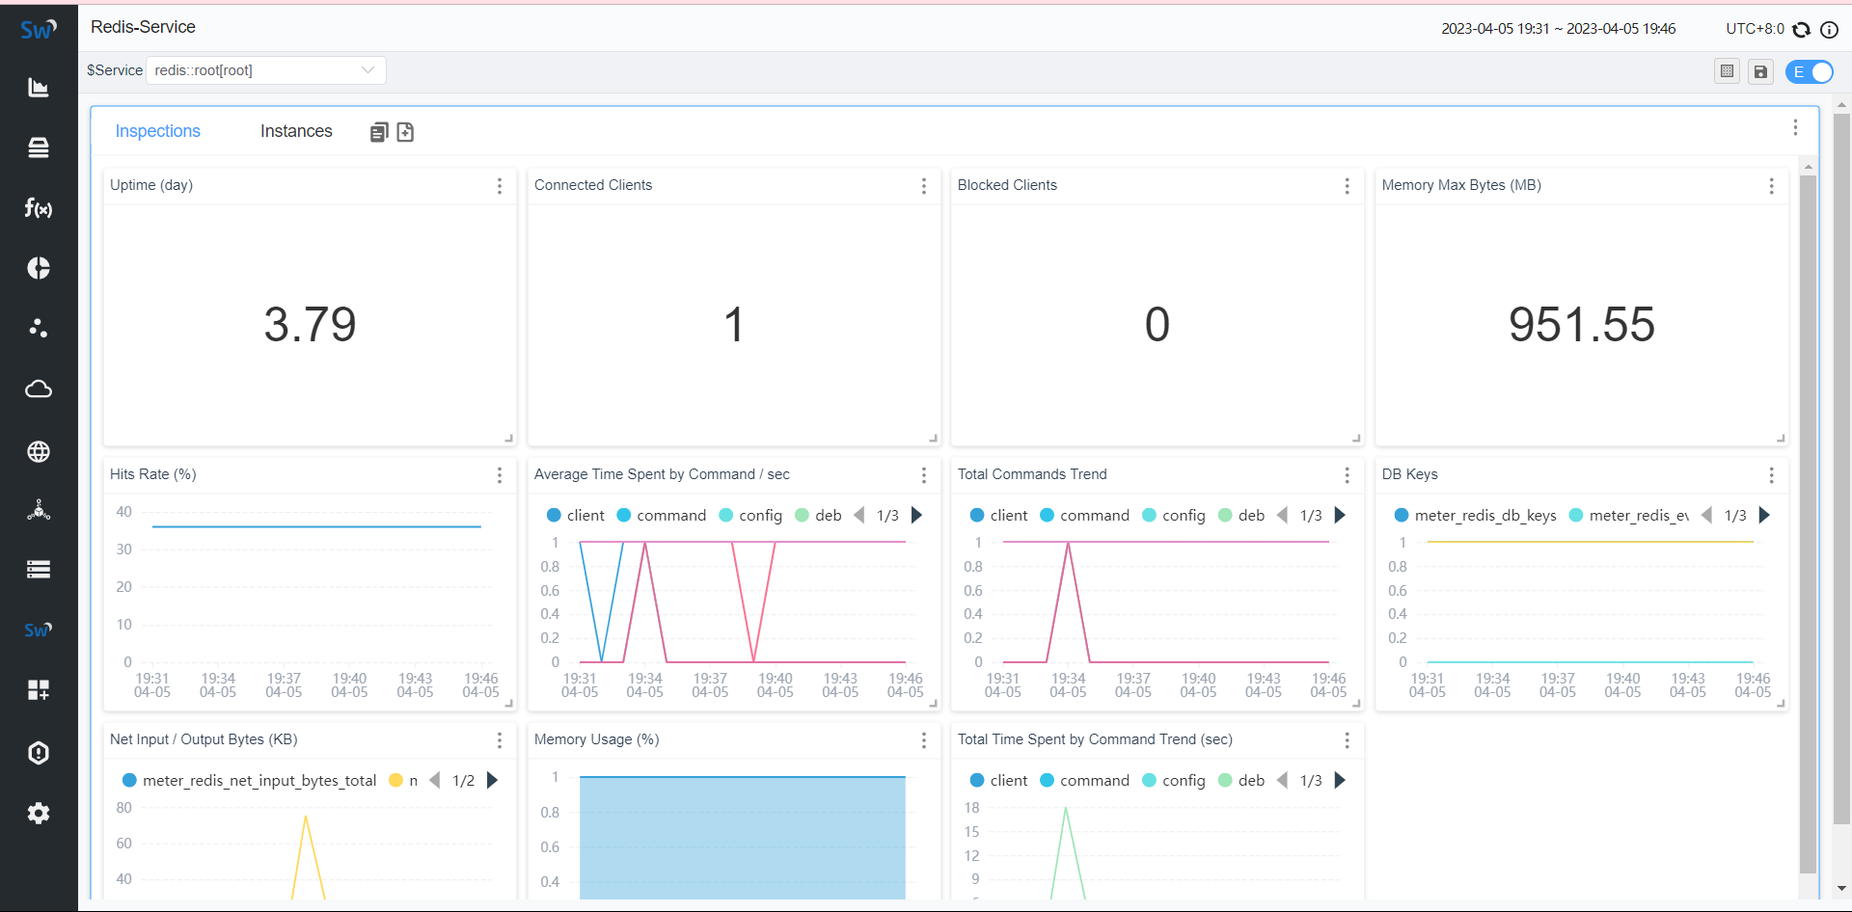
Task: Click the add new tab icon
Action: pos(405,132)
